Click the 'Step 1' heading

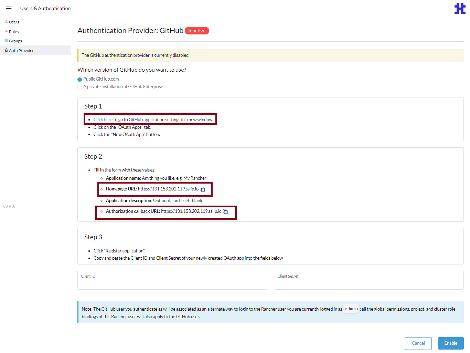pyautogui.click(x=93, y=106)
